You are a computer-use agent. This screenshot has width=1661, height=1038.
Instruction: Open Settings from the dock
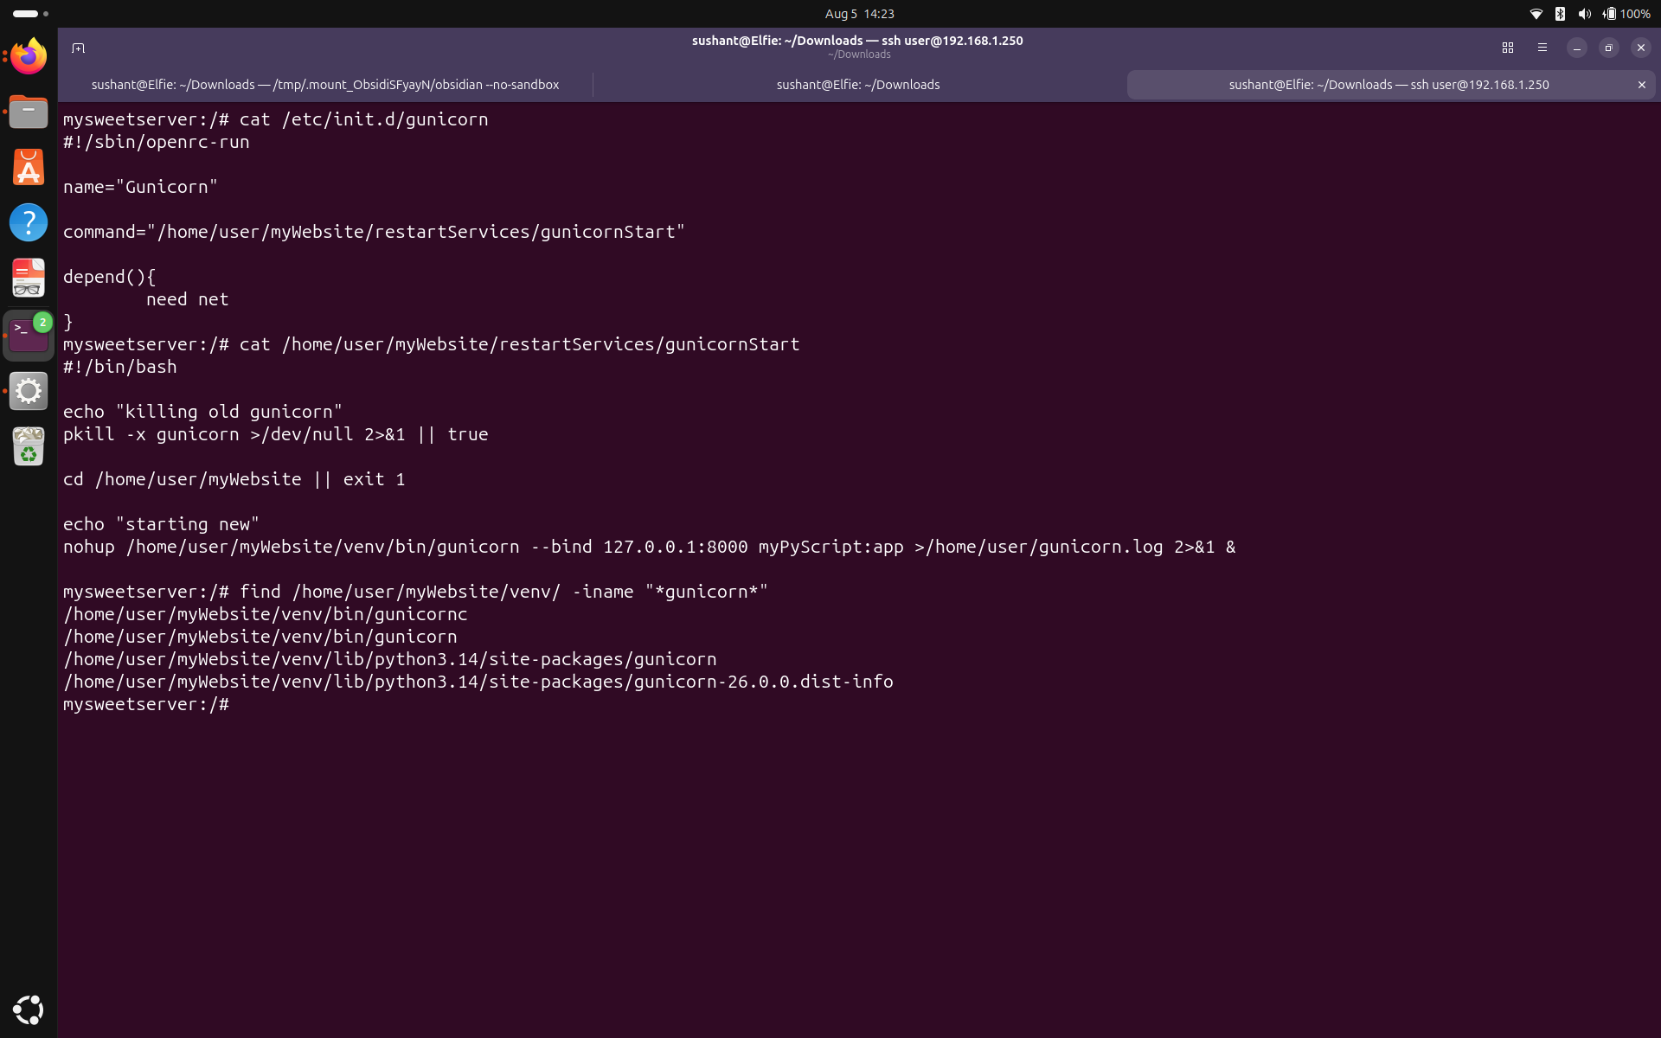coord(29,391)
